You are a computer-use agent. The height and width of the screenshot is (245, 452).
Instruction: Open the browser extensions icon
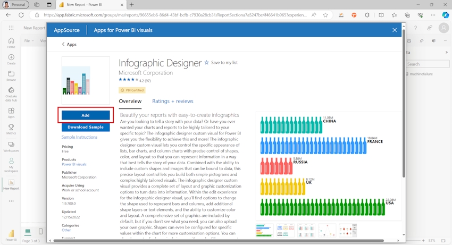pyautogui.click(x=367, y=15)
